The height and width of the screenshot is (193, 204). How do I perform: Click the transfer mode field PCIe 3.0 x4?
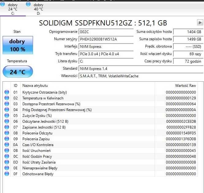click(x=106, y=54)
